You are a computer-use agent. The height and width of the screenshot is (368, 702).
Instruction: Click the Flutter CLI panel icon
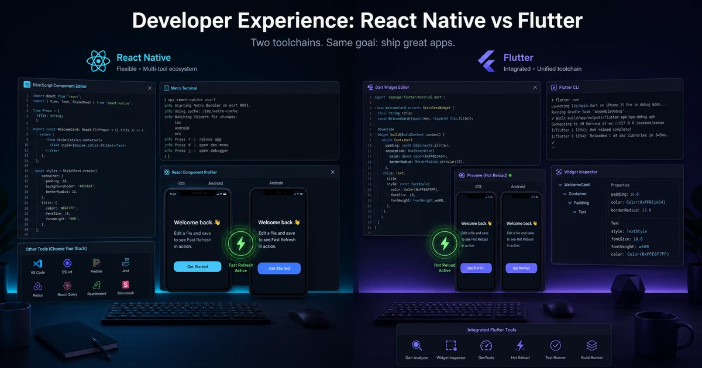coord(553,87)
